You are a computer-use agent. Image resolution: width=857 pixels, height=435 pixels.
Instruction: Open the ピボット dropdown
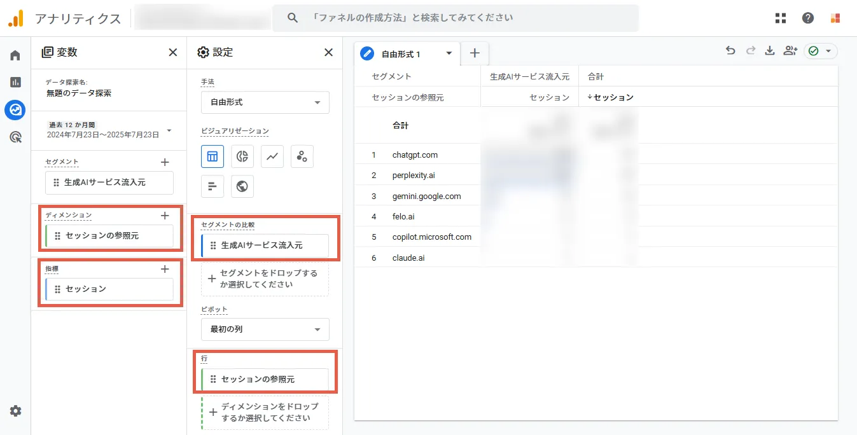pos(265,329)
